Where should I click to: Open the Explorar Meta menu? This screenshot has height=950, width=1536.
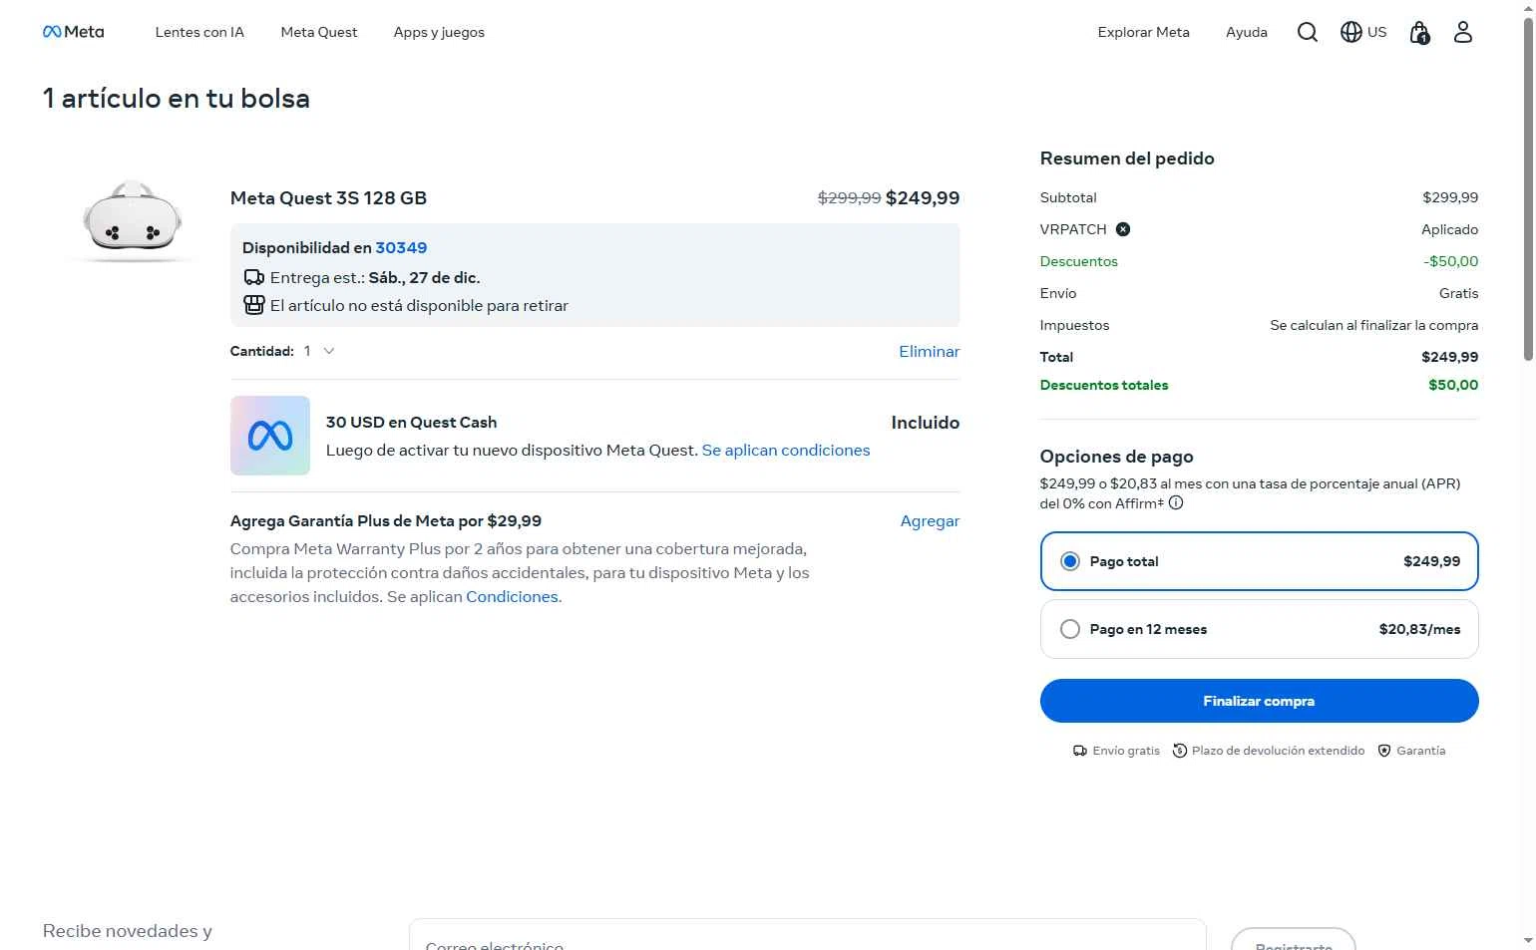[1144, 32]
